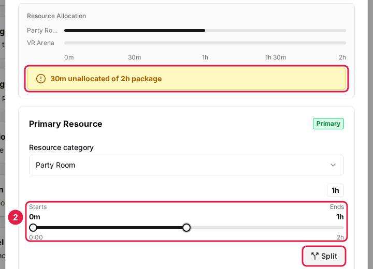Click the Ends slider handle at 1h
This screenshot has height=269, width=373.
[x=187, y=228]
